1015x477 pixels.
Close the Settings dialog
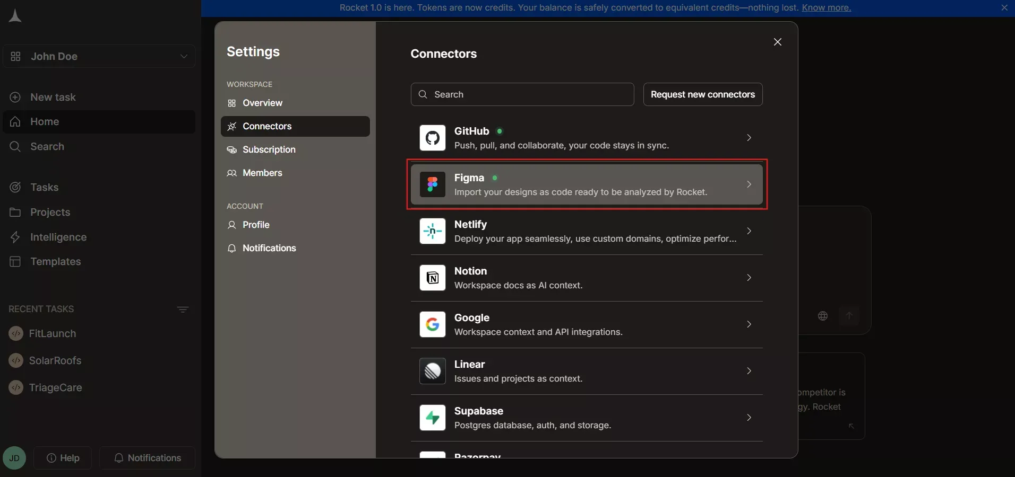click(778, 42)
